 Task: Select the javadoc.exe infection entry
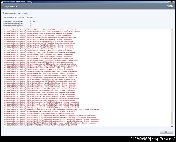click(x=39, y=43)
